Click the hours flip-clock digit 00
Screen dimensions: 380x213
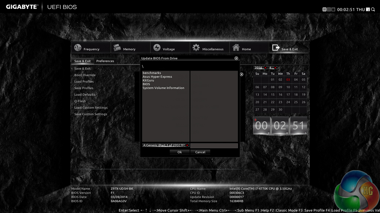262,126
